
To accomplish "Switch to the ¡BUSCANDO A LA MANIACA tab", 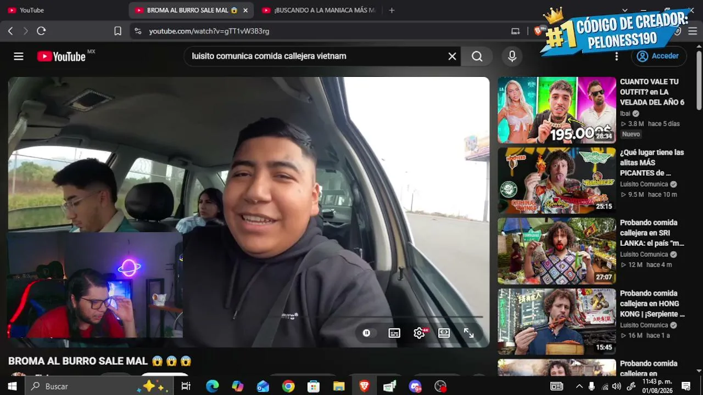I will click(319, 10).
